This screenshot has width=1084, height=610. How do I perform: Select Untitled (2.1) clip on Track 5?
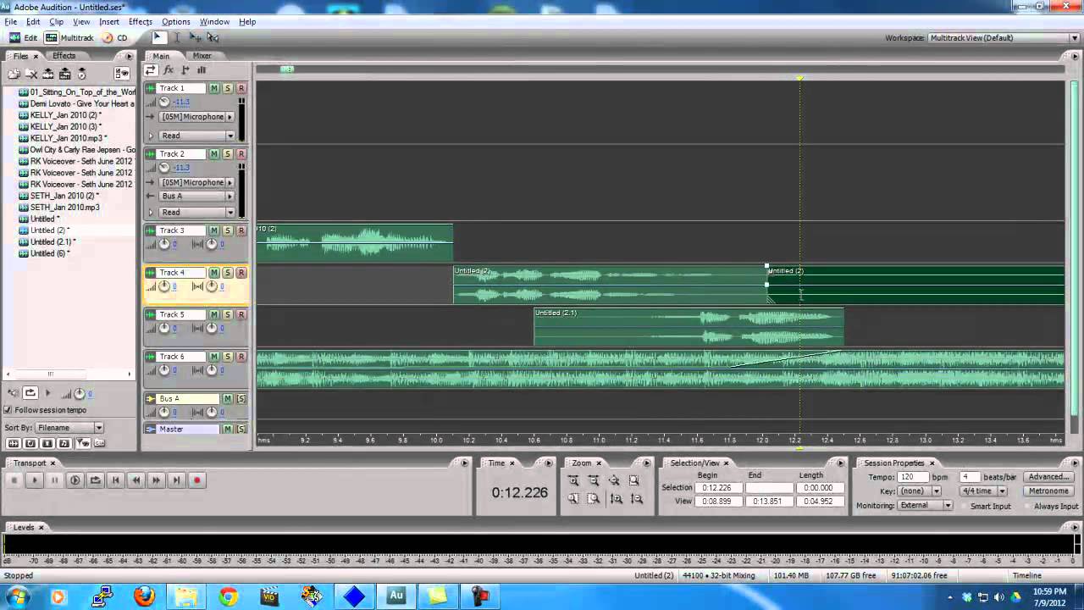[x=689, y=327]
